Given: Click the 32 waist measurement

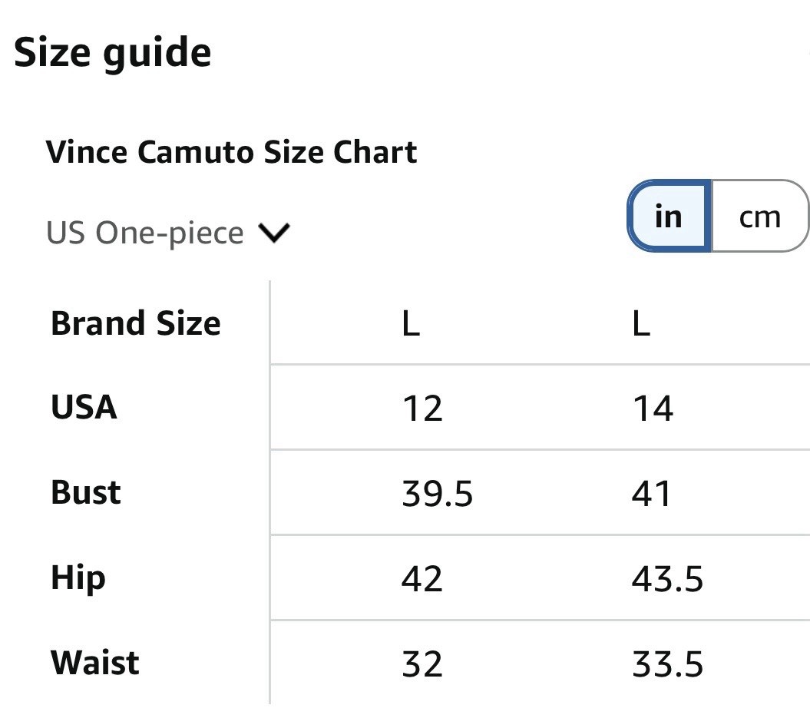Looking at the screenshot, I should point(422,664).
